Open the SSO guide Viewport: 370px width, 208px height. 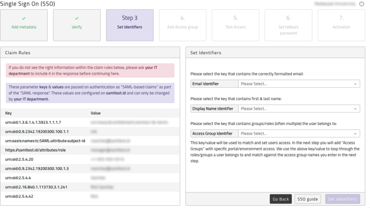click(307, 199)
